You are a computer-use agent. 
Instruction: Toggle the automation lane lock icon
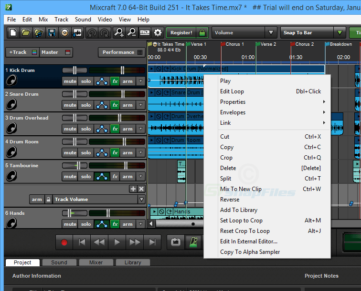click(x=48, y=200)
